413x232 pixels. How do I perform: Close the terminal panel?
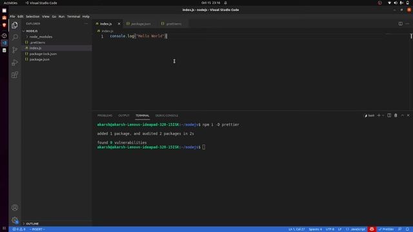coord(408,115)
